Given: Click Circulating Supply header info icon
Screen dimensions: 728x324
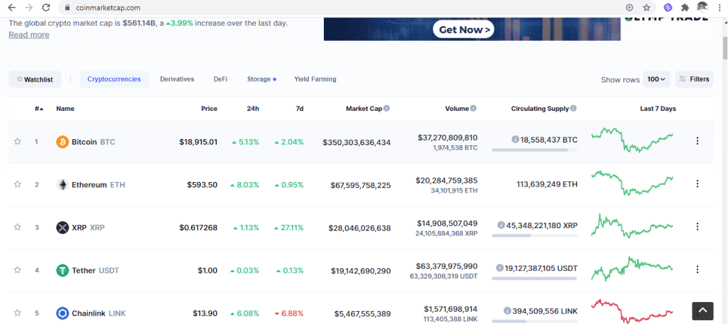Looking at the screenshot, I should click(573, 108).
